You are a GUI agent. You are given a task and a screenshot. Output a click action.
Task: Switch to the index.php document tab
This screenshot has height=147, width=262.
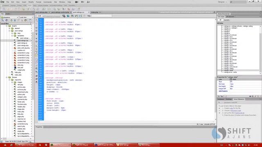tap(95, 12)
